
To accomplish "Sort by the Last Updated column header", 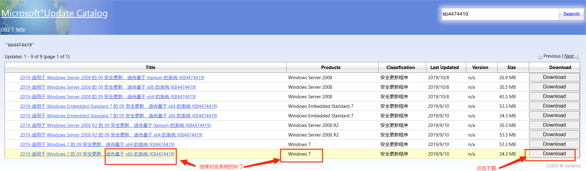I will click(444, 67).
